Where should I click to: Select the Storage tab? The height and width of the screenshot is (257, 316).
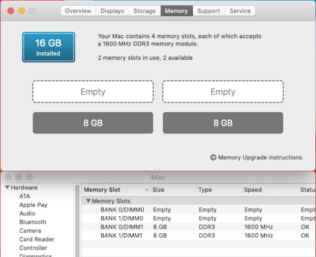144,11
